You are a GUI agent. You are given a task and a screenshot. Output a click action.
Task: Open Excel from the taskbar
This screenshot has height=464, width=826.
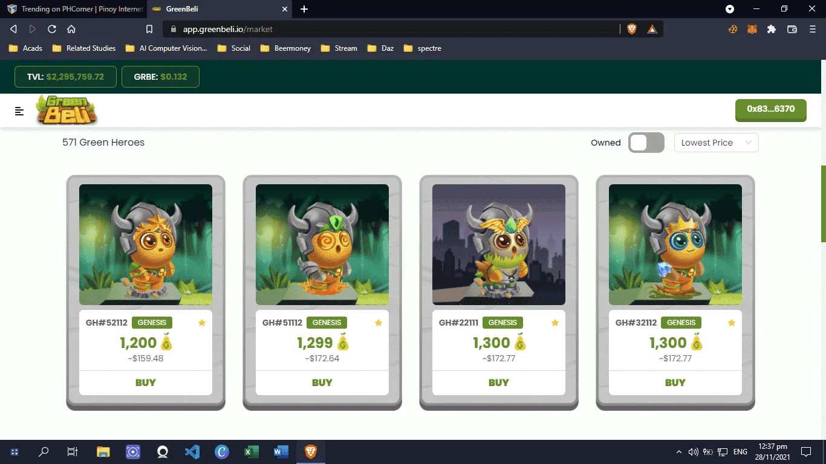click(x=252, y=451)
